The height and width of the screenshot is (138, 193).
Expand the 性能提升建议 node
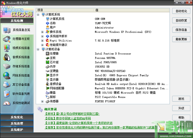click(42, 45)
